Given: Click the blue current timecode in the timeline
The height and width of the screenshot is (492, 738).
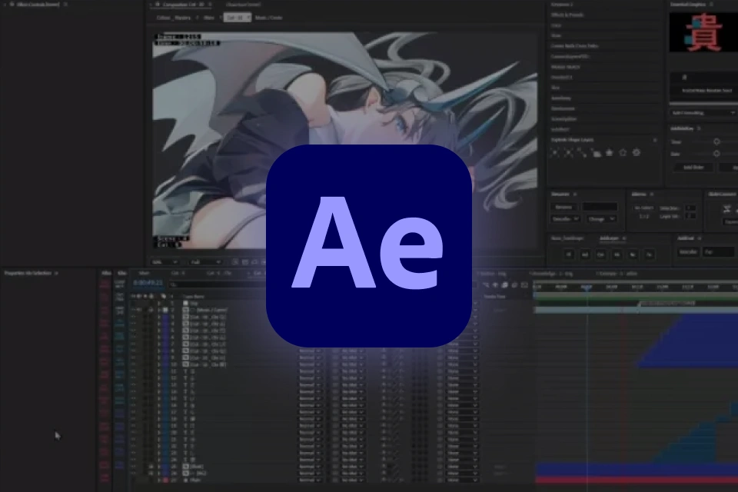Looking at the screenshot, I should click(x=148, y=283).
